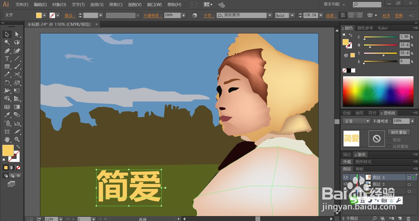Toggle visibility of 图层 3

coord(346,177)
